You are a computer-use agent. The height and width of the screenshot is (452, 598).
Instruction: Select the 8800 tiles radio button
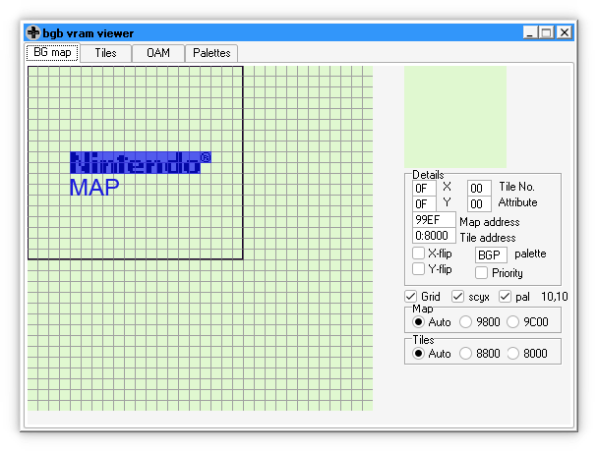pyautogui.click(x=465, y=354)
